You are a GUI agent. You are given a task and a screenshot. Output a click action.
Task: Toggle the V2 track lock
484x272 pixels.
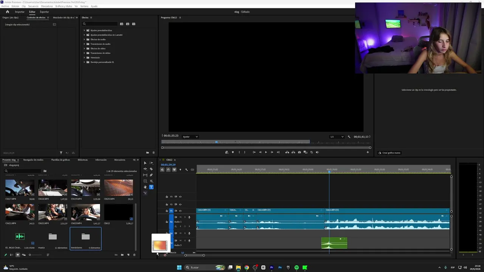coord(167,204)
